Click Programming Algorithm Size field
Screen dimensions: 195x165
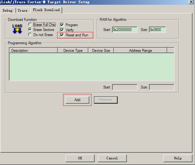tap(162, 87)
